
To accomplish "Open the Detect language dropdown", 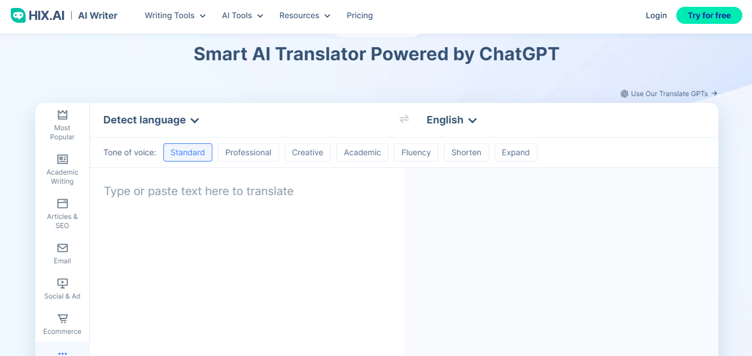I will point(150,120).
